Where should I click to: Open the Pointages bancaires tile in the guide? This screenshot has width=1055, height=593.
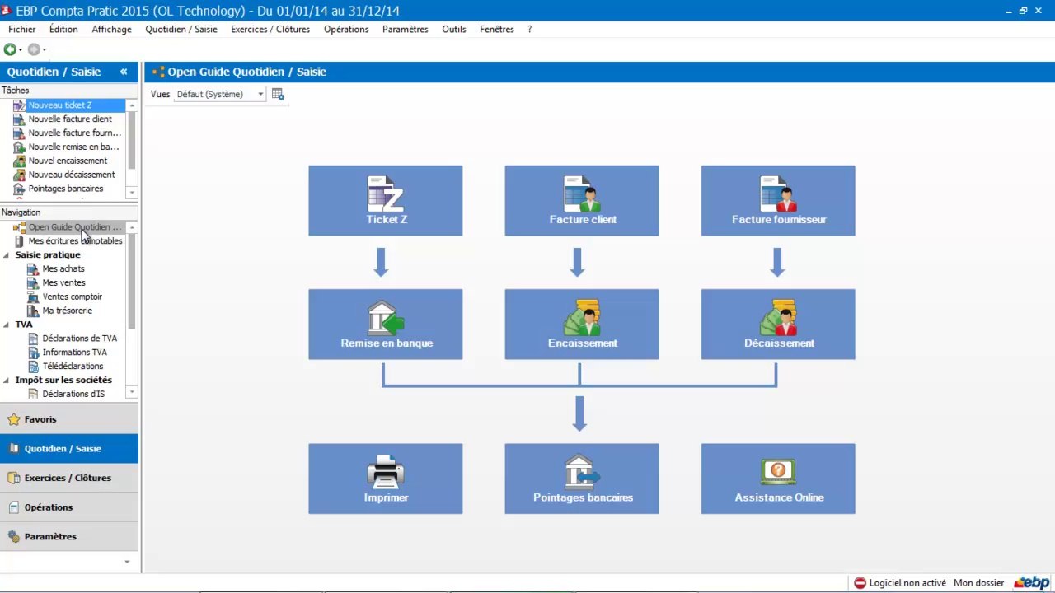[582, 479]
